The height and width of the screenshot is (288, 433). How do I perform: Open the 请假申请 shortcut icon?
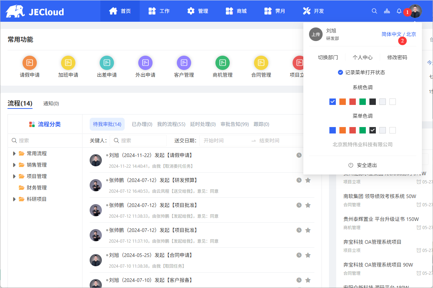tap(30, 63)
